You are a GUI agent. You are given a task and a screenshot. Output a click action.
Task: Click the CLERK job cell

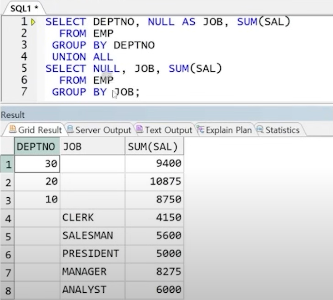pyautogui.click(x=93, y=218)
